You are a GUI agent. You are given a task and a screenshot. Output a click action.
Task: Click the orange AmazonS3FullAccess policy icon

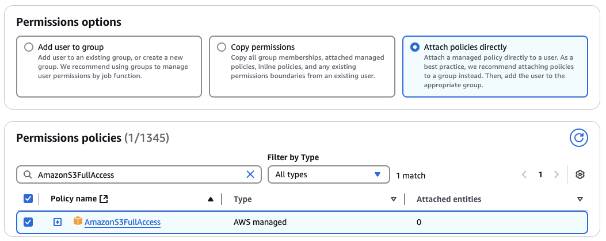(x=78, y=221)
